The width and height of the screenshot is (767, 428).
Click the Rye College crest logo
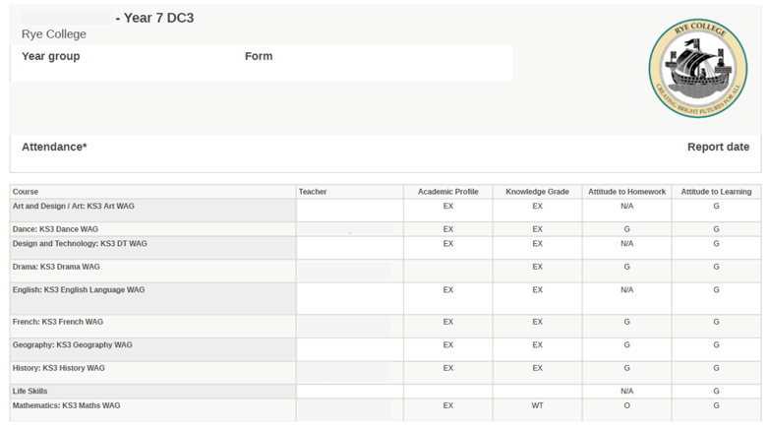698,68
